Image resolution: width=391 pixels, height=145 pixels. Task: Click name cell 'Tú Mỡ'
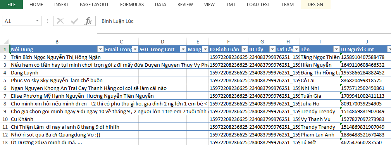click(x=320, y=142)
